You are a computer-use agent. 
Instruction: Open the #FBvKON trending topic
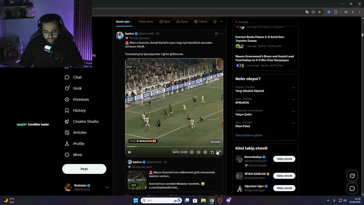click(242, 102)
